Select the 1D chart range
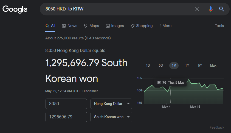Image resolution: width=231 pixels, height=133 pixels. point(148,66)
